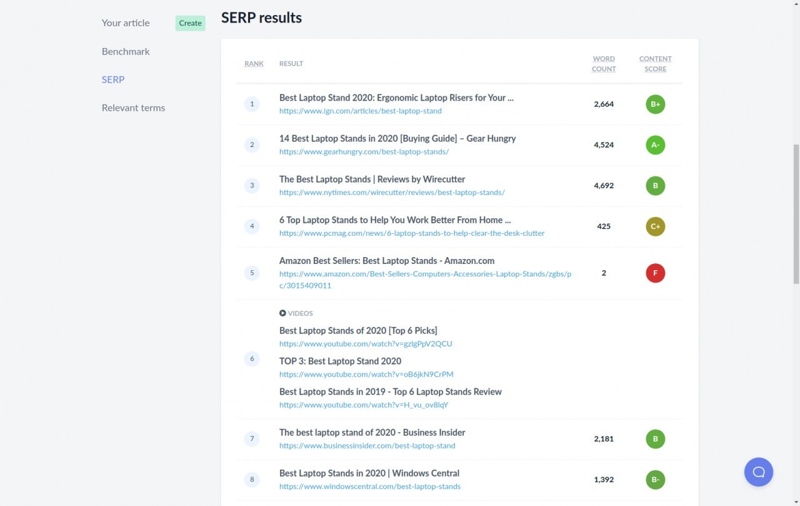The width and height of the screenshot is (800, 506).
Task: Open the nytimes.com wirecutter URL
Action: pos(392,193)
